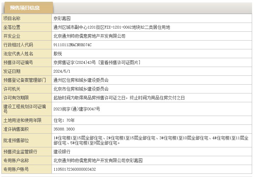Screen dimensions: 256x177
Task: Click validity text starting 起始时间为取得商品房
Action: [119, 98]
